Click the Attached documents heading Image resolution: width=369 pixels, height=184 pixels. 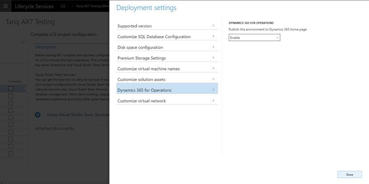click(x=55, y=129)
